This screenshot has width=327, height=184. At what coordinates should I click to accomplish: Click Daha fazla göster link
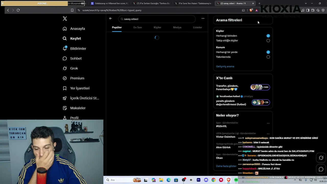coord(226,166)
